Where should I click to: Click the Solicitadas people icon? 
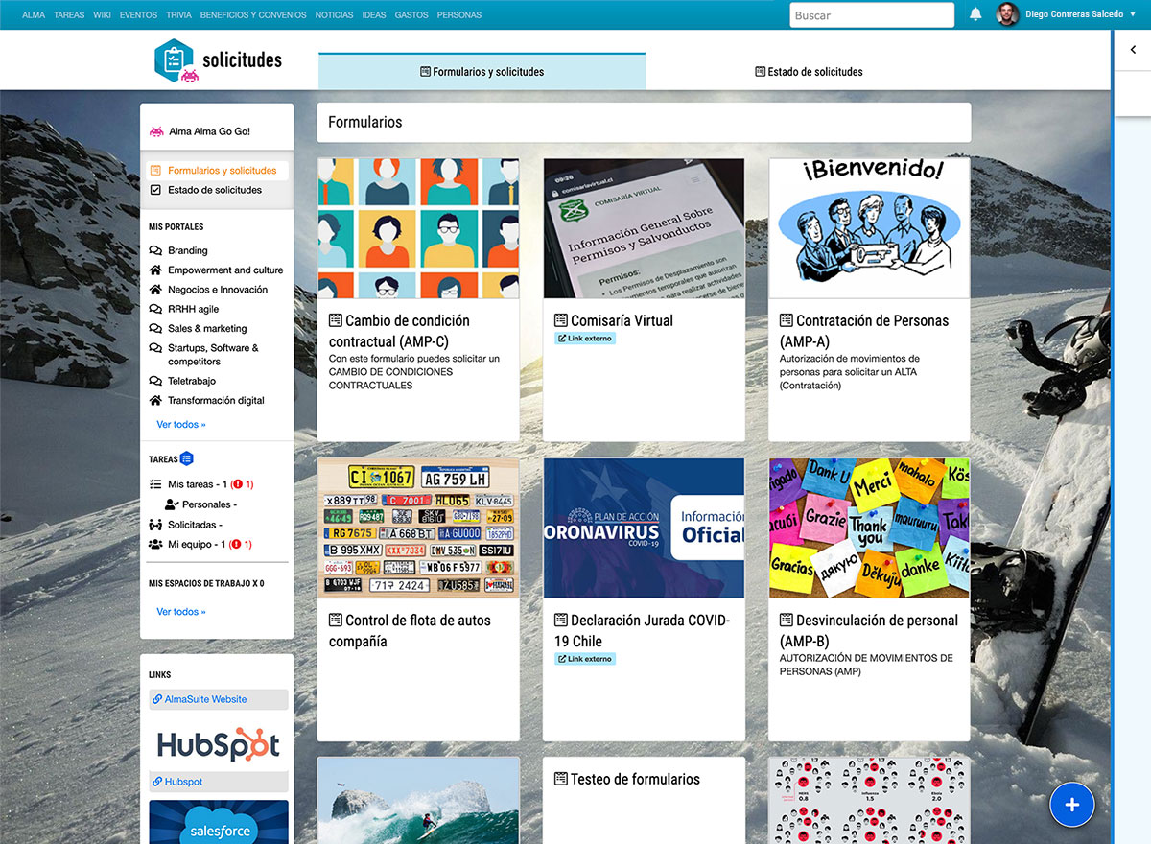[x=155, y=525]
